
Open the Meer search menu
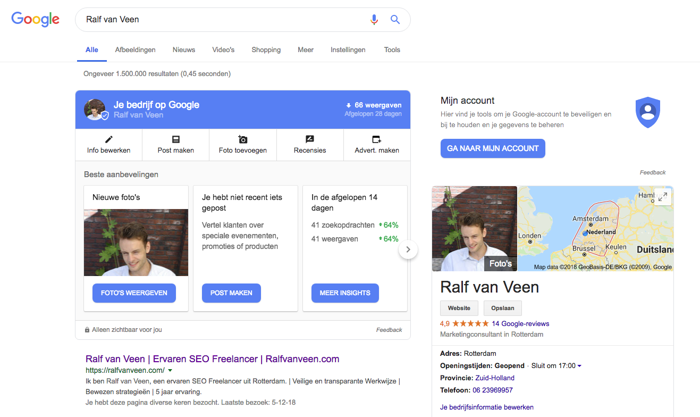[306, 49]
